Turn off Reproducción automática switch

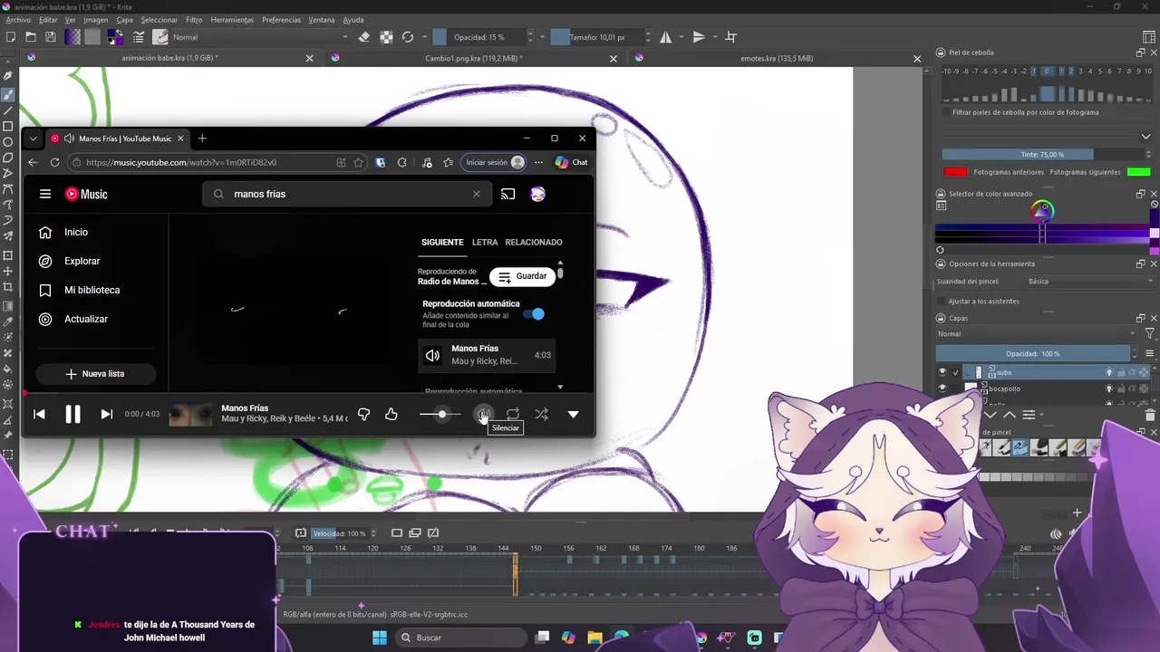click(x=535, y=313)
